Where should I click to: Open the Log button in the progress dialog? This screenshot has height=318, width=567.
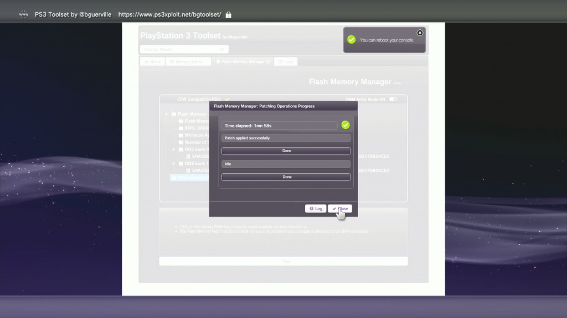[x=316, y=208]
